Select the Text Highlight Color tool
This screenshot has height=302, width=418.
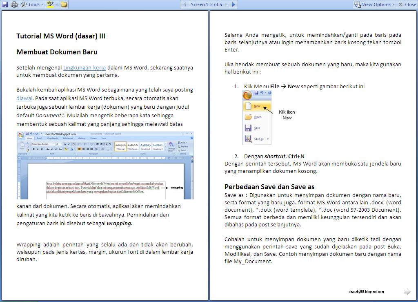coord(49,4)
